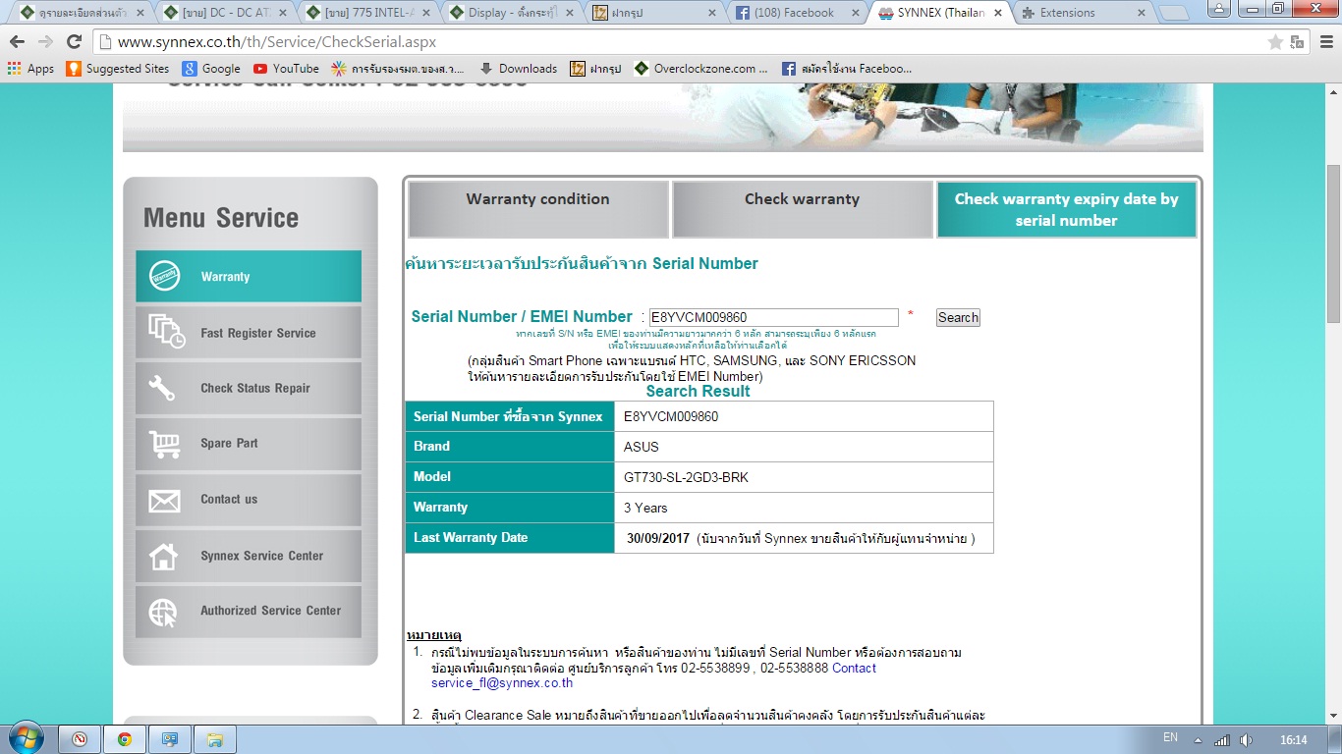Open the Downloads bookmark
The image size is (1342, 754).
coord(518,69)
